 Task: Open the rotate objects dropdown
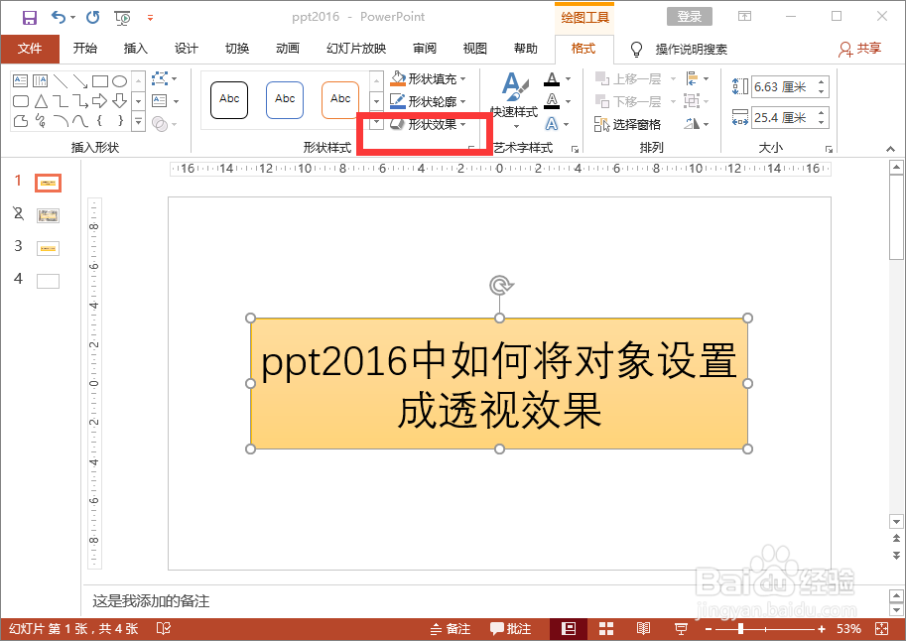click(x=697, y=124)
